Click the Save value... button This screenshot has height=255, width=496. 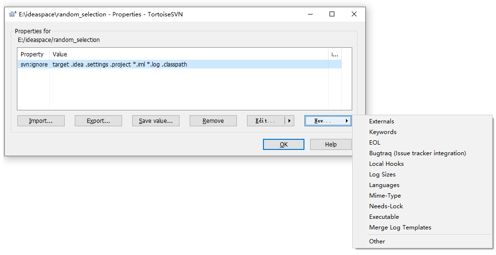click(x=156, y=121)
